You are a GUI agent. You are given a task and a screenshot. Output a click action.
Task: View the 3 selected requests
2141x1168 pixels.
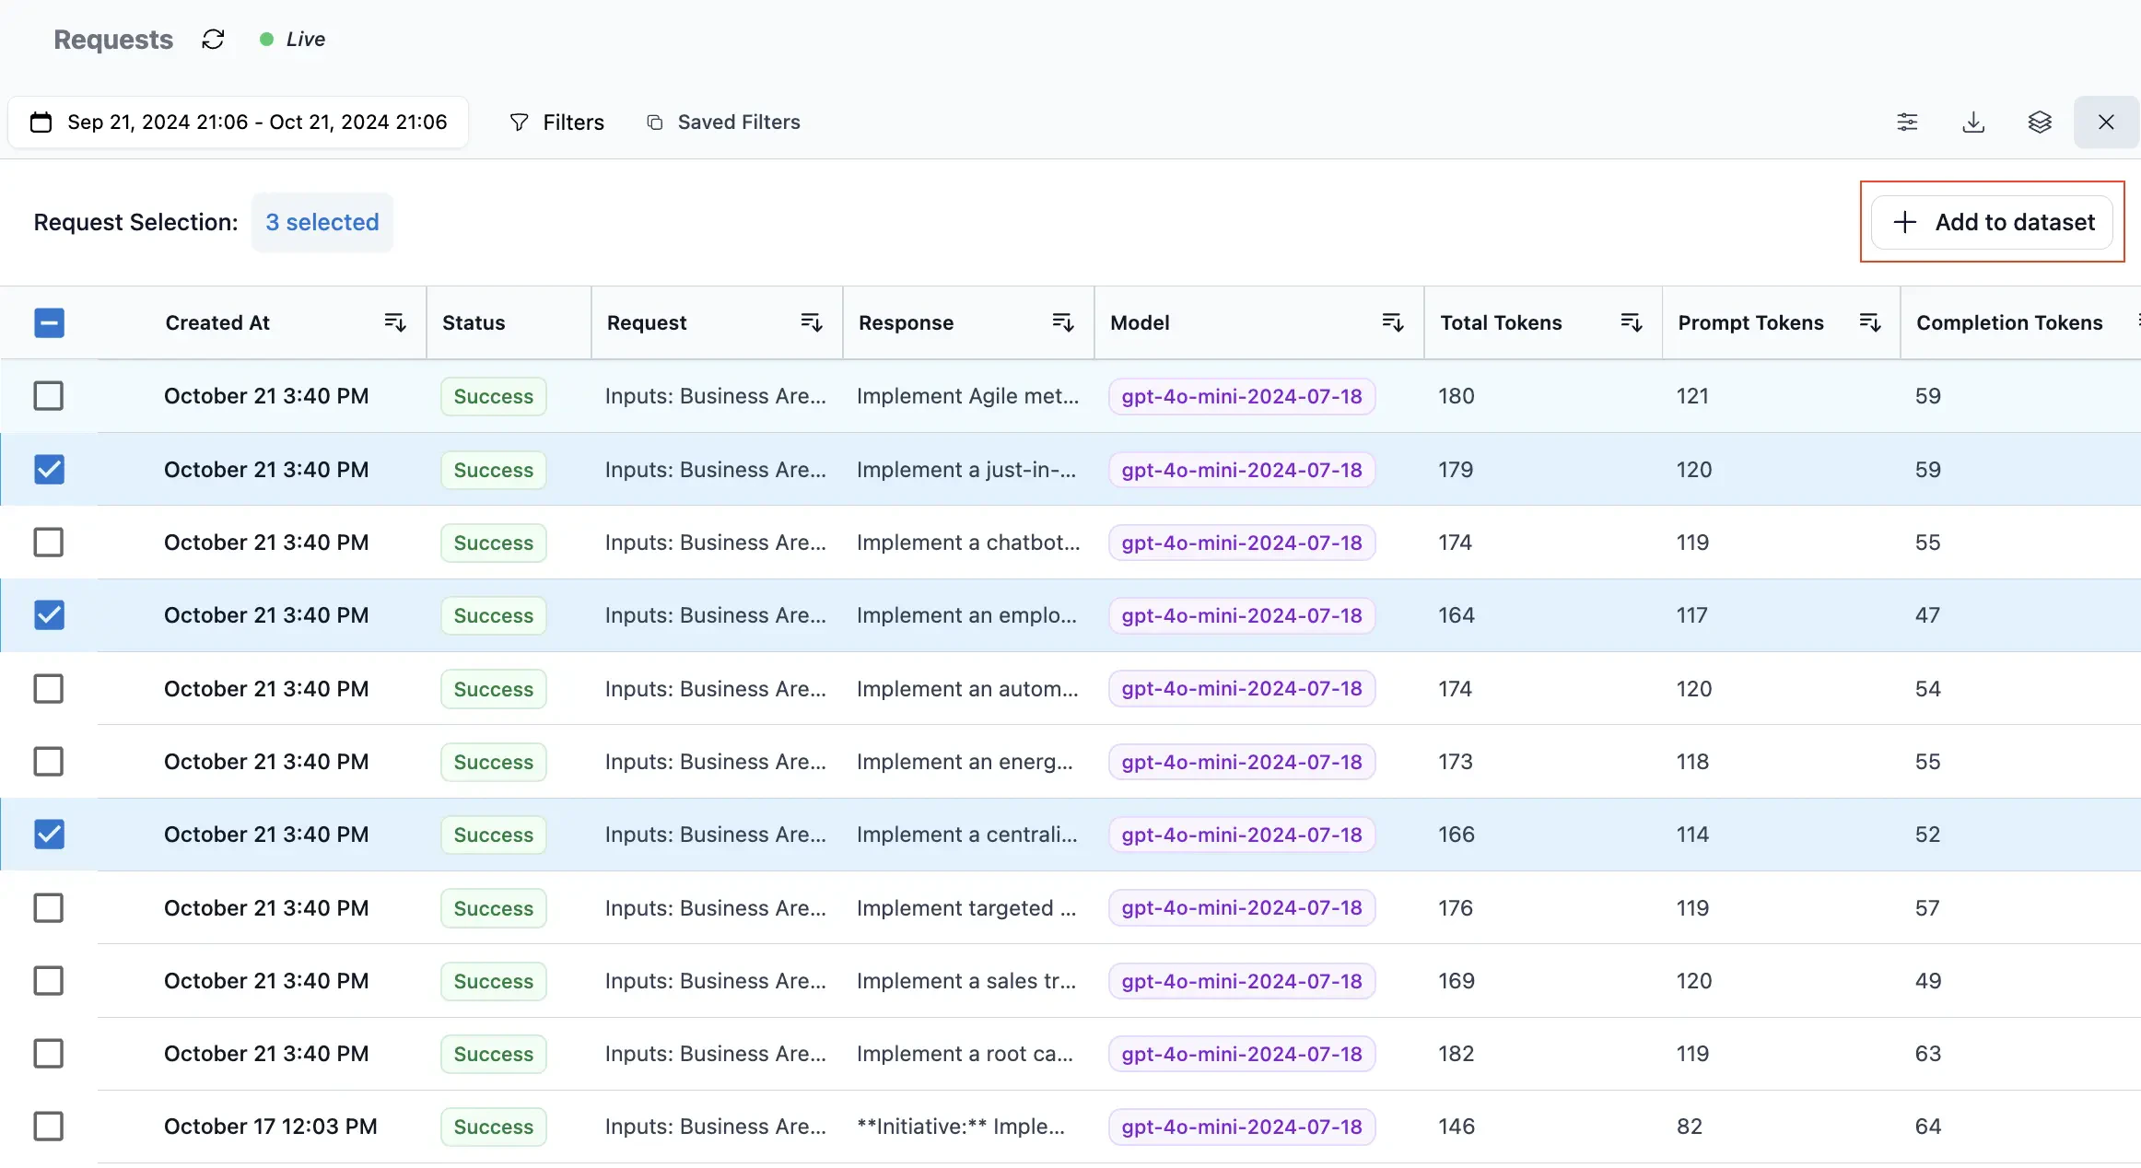tap(322, 222)
